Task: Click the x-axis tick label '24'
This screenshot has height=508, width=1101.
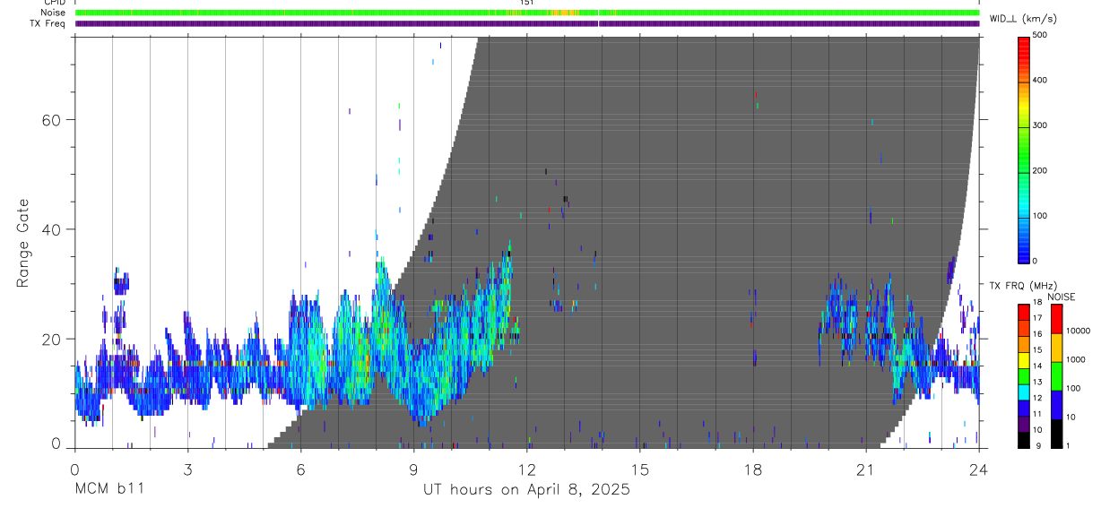Action: point(979,469)
